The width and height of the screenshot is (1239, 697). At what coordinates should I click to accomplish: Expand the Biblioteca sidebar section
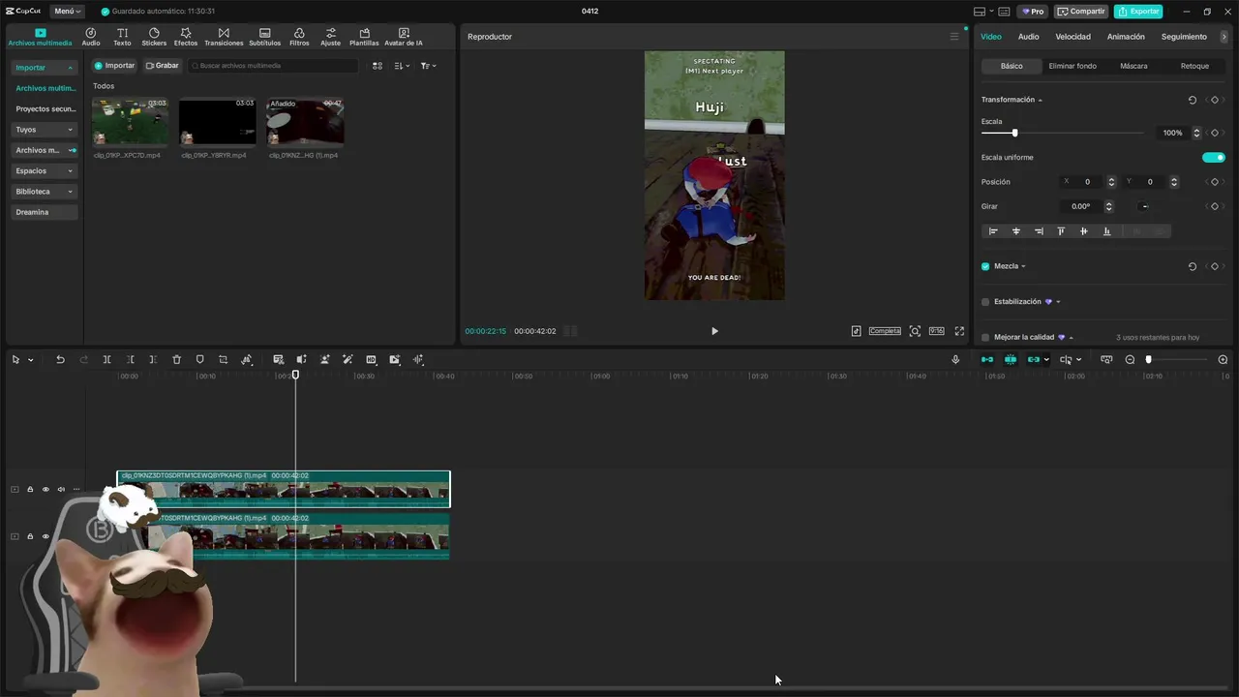coord(45,192)
